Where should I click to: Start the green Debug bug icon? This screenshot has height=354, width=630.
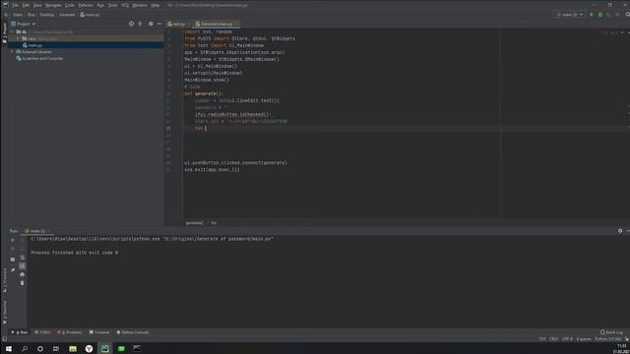(600, 15)
